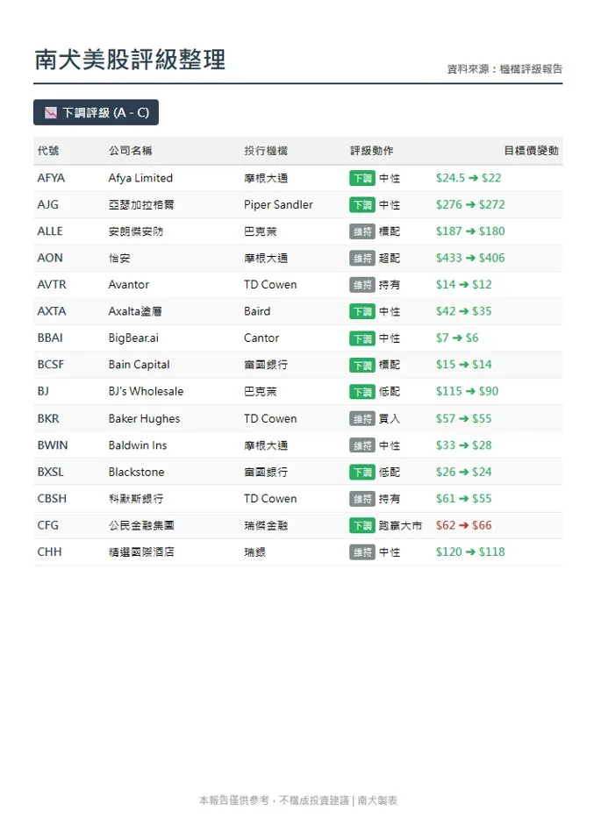Click price change $187 → $180
This screenshot has width=594, height=818.
tap(470, 231)
